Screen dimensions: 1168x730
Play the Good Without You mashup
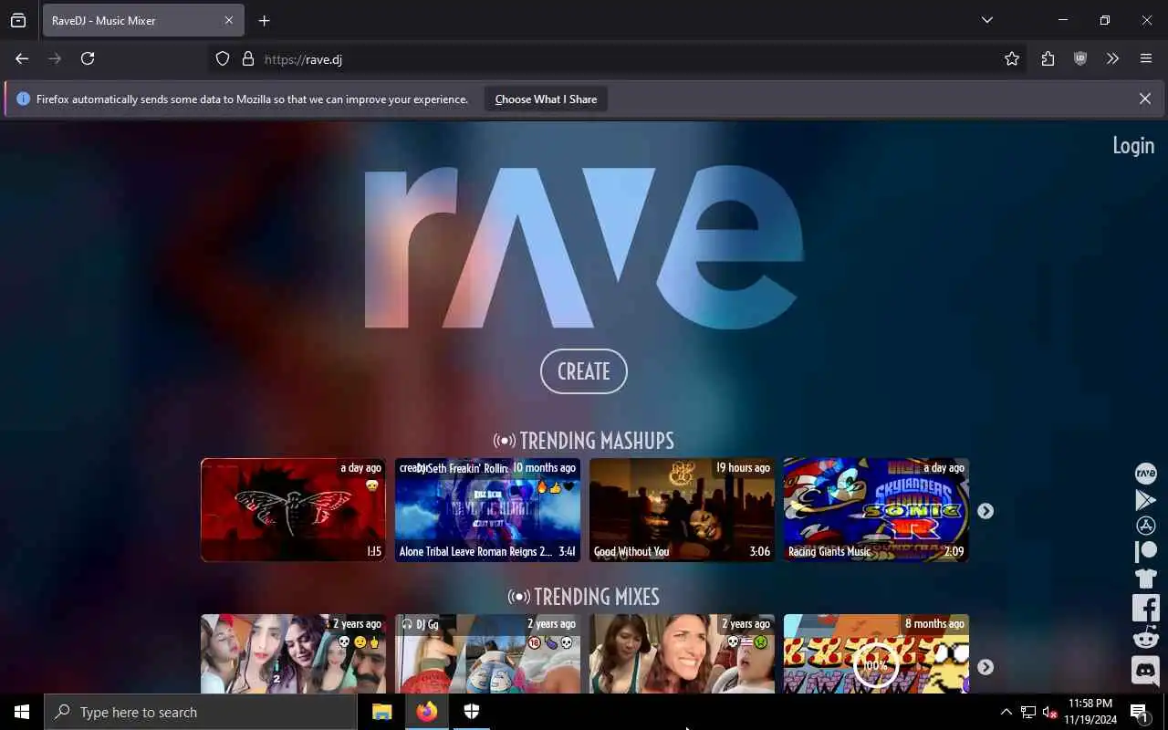pos(682,509)
